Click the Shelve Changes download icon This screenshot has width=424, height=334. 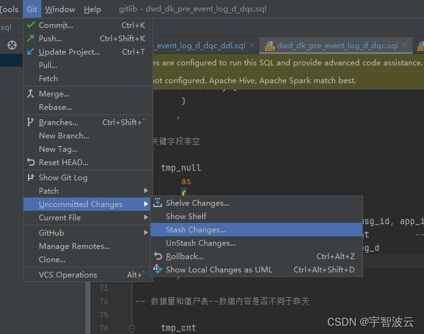158,203
